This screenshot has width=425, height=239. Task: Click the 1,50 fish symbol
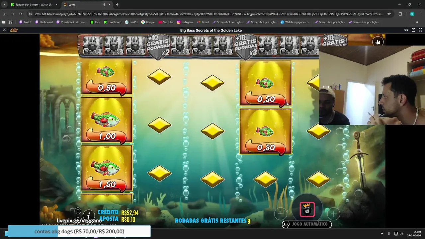(106, 169)
